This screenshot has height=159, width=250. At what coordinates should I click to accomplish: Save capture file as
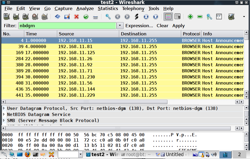tap(67, 17)
